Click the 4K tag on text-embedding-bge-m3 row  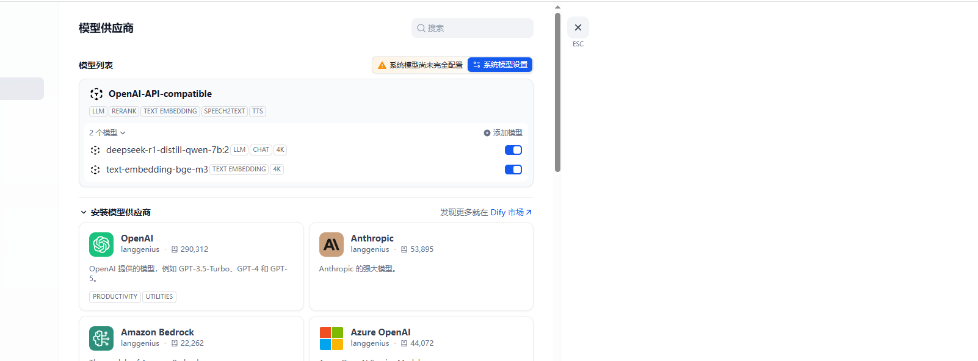277,170
